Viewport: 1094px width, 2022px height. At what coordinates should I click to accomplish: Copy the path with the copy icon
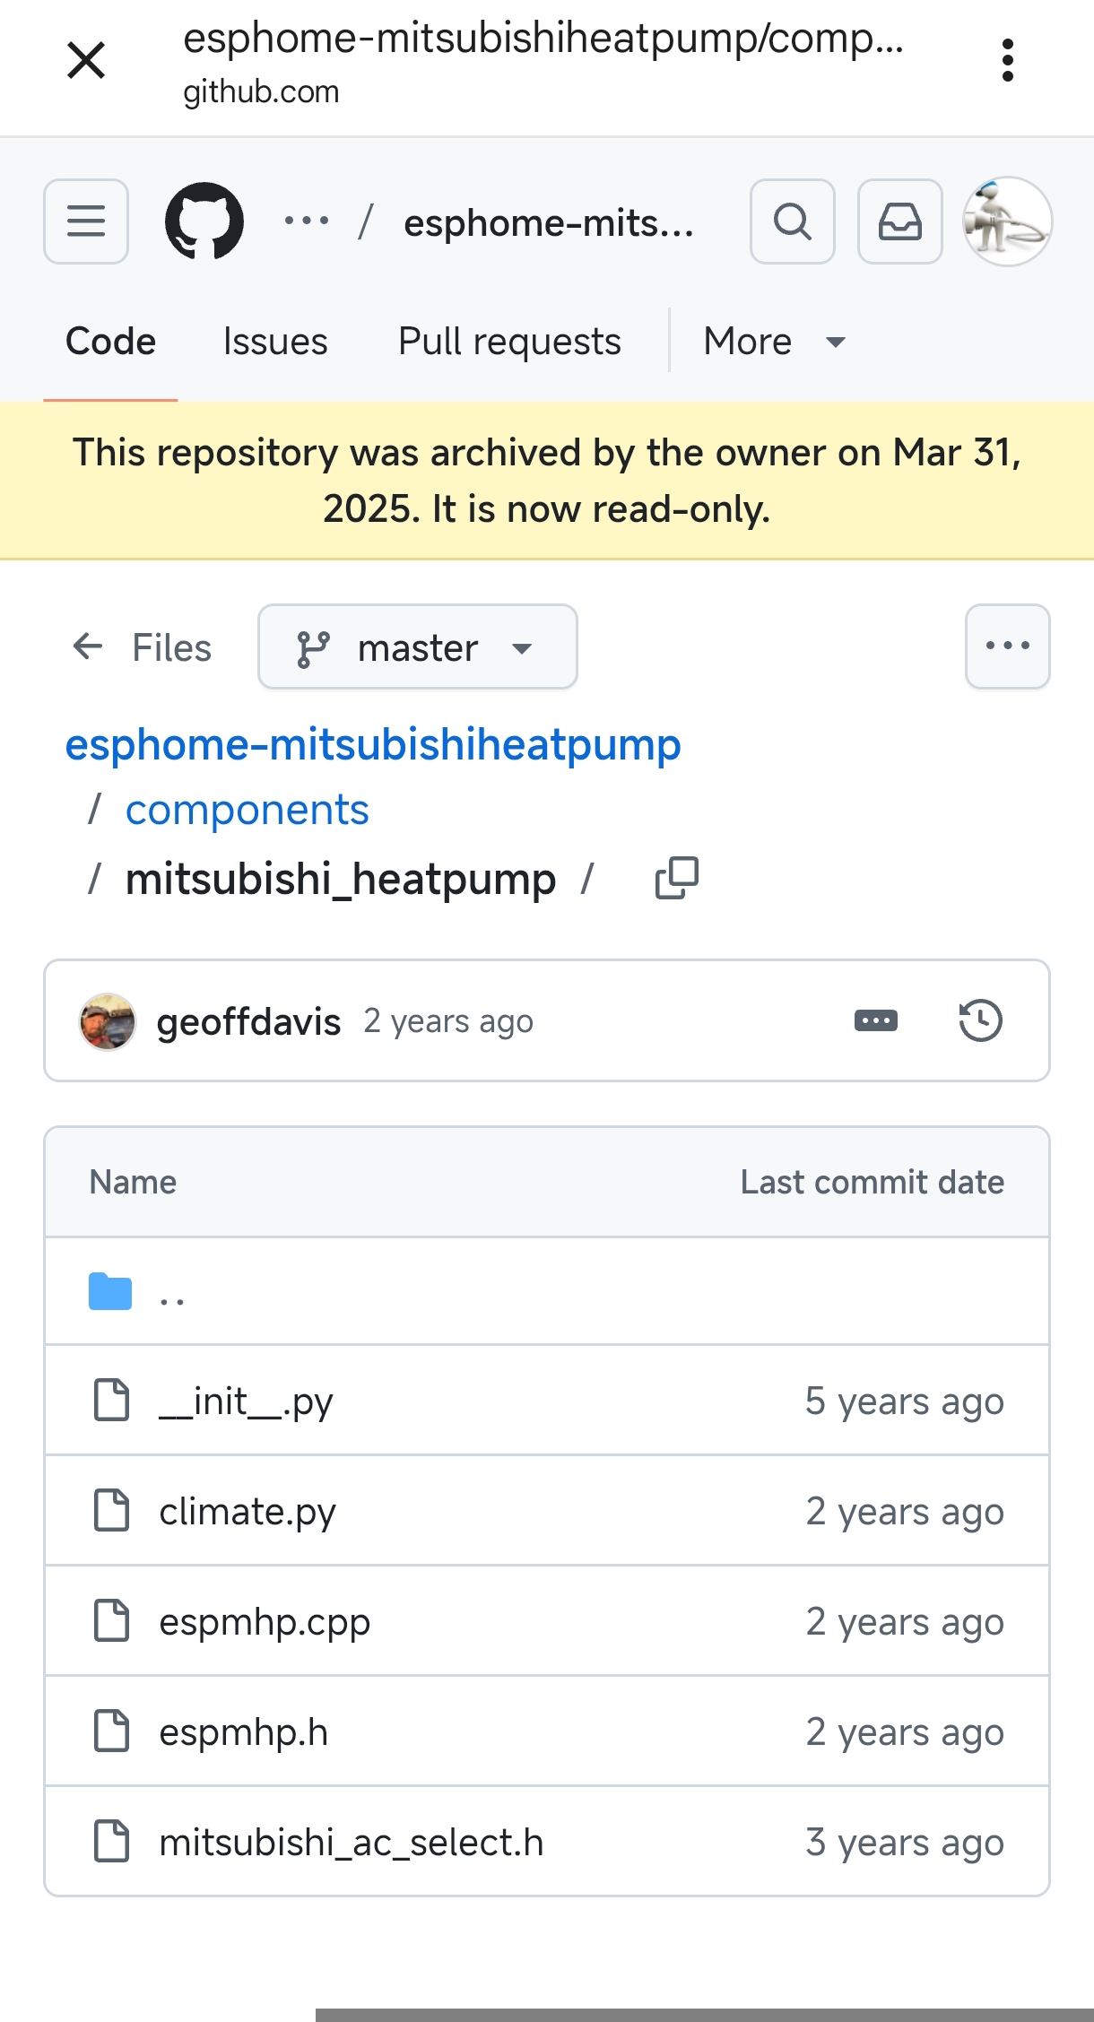coord(676,878)
